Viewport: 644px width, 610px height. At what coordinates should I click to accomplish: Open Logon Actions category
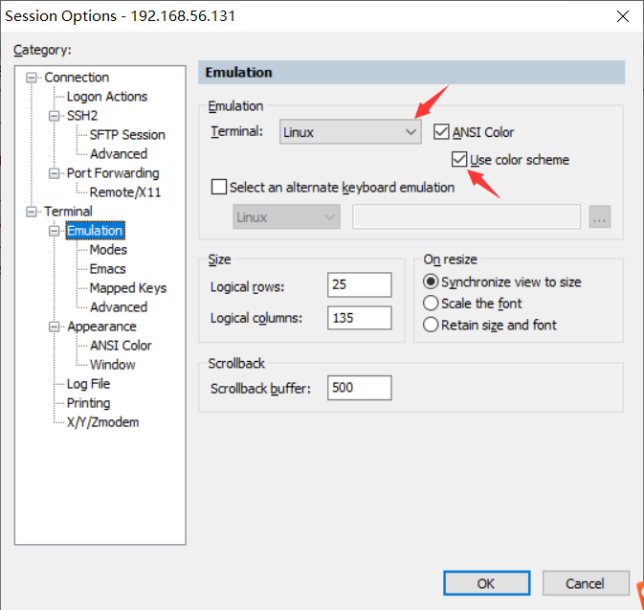point(107,97)
